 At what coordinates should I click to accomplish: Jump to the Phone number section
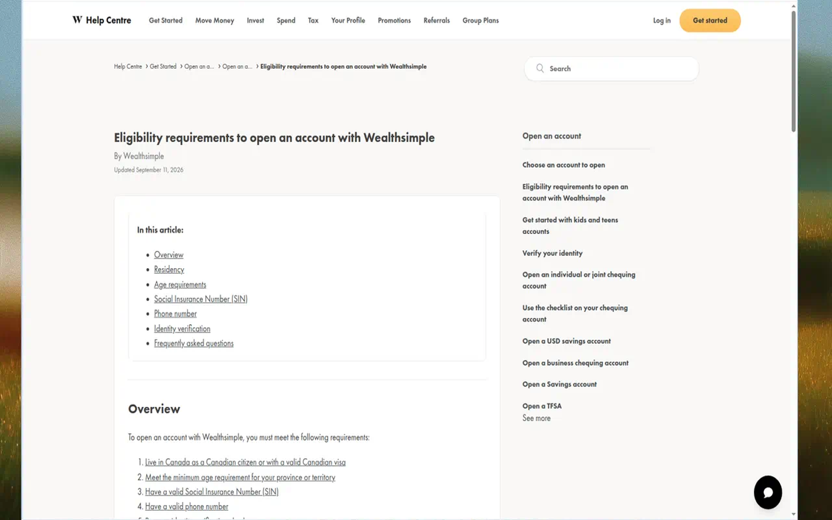(175, 314)
